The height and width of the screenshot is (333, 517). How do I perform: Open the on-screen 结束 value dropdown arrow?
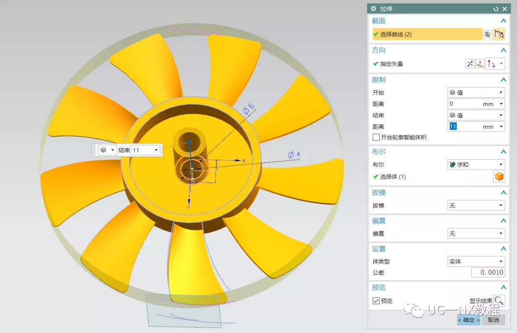point(156,150)
